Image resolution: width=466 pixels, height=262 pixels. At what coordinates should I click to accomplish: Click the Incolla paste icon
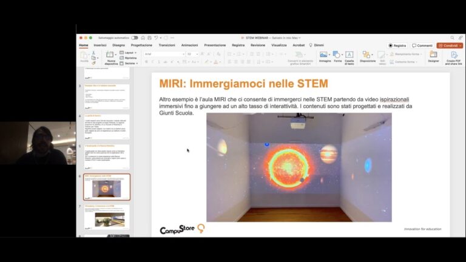point(84,56)
